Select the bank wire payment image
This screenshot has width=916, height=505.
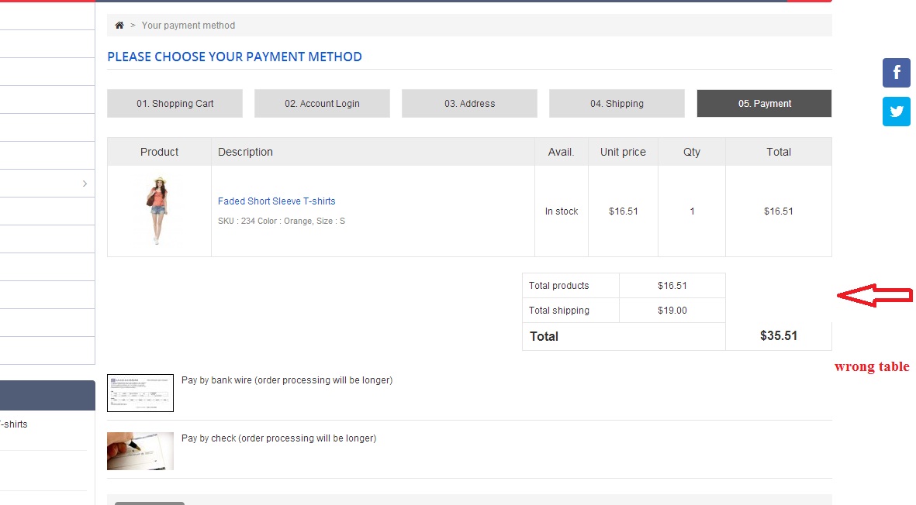tap(140, 393)
